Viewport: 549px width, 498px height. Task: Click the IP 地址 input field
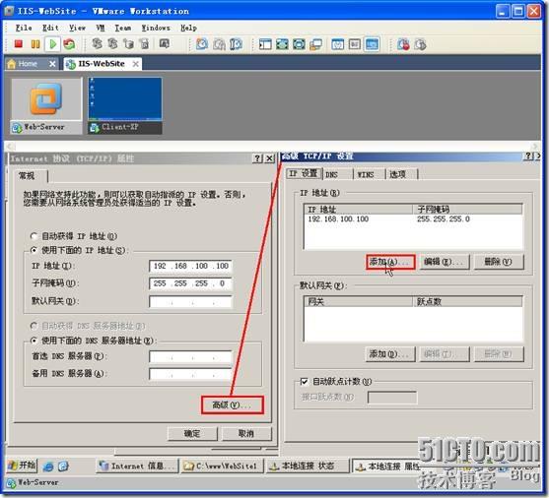(x=190, y=266)
